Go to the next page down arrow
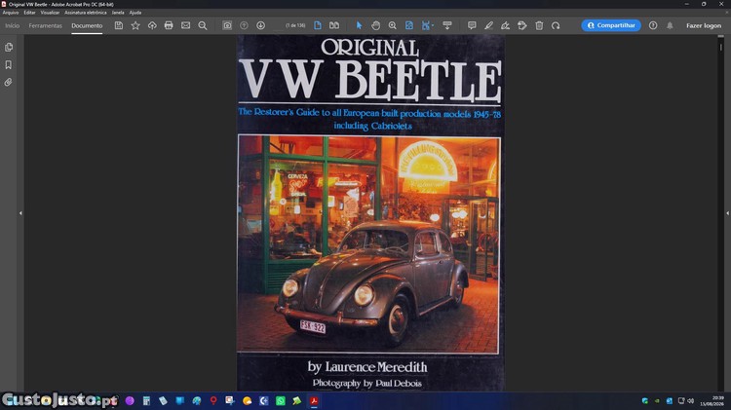 (260, 25)
